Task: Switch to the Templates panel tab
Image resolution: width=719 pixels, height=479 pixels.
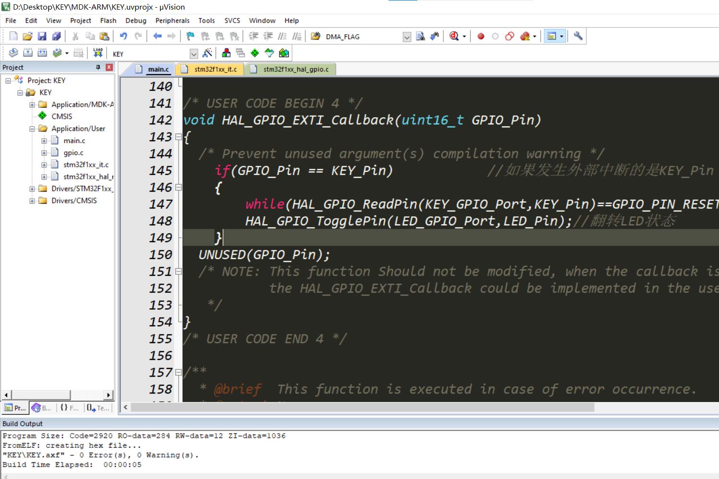Action: (98, 408)
